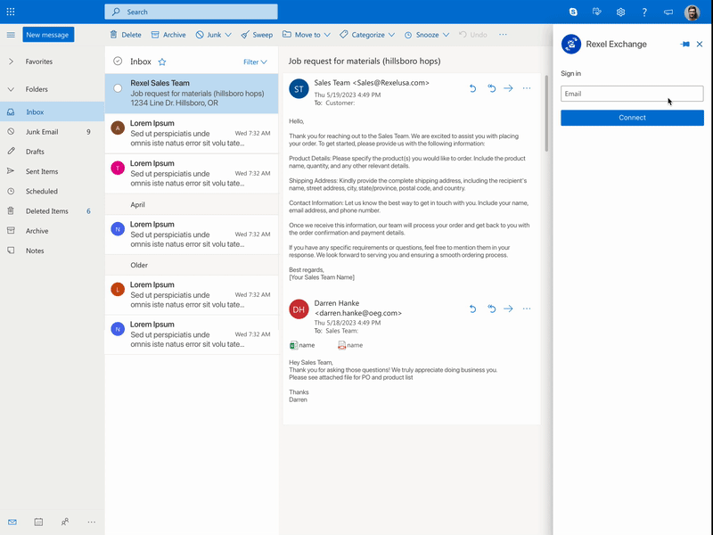Open the Archive folder in sidebar
Screen dimensions: 713x535
pos(53,231)
